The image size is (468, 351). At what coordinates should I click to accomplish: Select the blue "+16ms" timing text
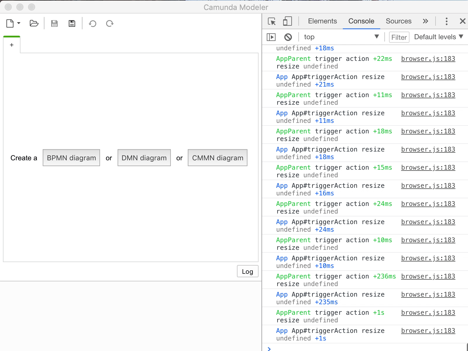tap(324, 193)
